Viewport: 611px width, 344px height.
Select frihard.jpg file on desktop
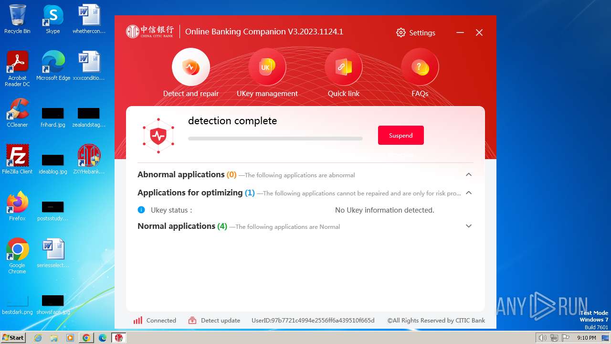[53, 118]
